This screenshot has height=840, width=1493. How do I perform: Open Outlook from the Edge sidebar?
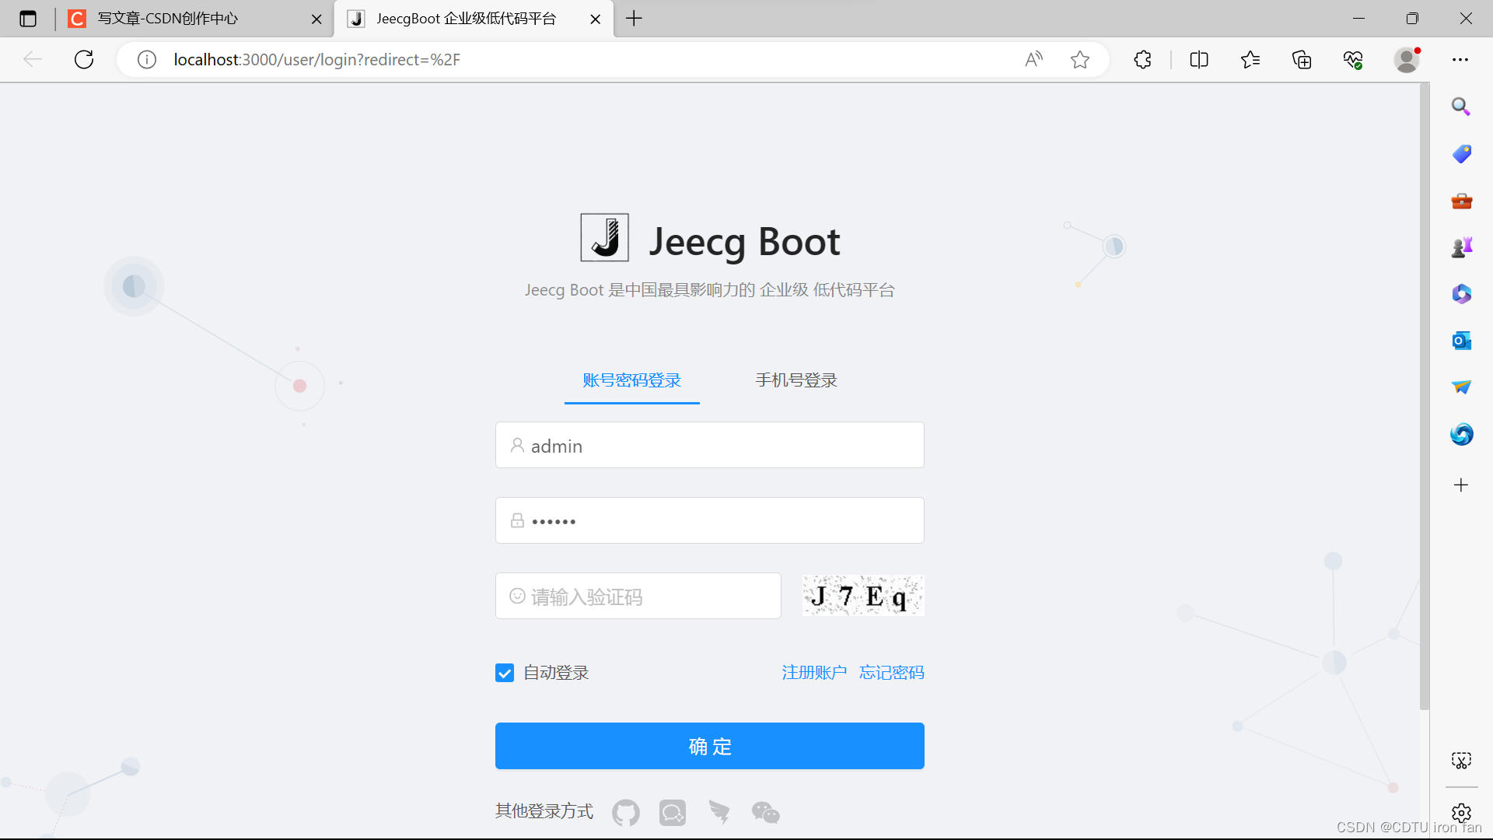click(1462, 340)
